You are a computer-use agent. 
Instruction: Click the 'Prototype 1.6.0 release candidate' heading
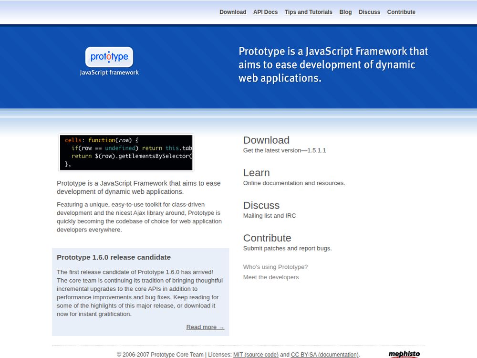[114, 257]
